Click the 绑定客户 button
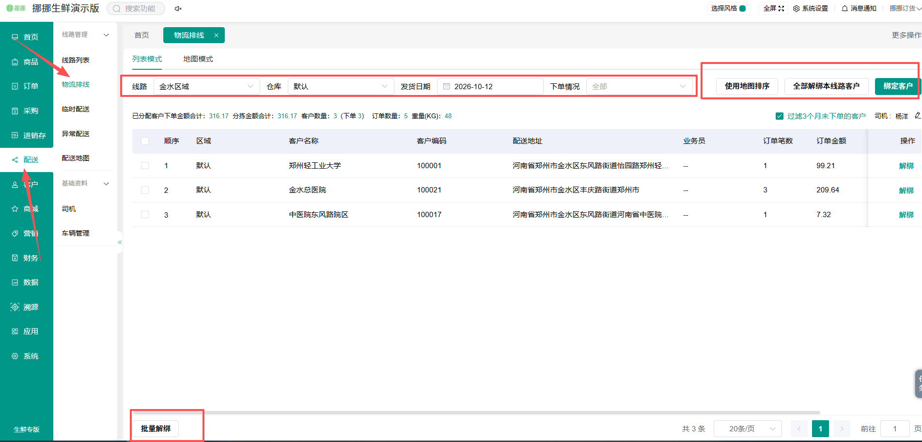The width and height of the screenshot is (922, 442). (898, 86)
